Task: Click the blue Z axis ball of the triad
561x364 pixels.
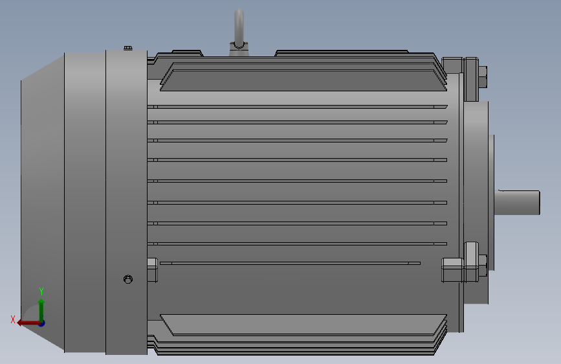Action: point(42,323)
